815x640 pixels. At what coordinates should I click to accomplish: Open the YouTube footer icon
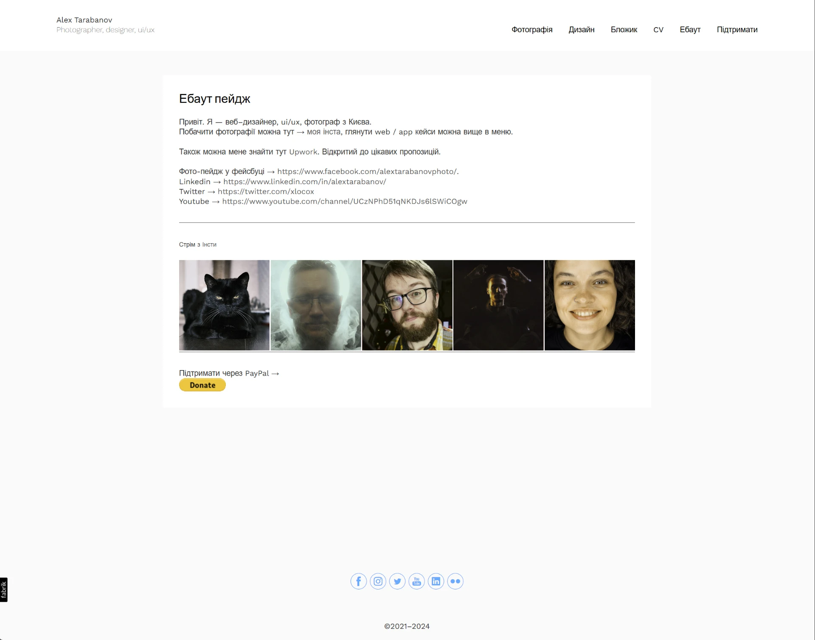(416, 581)
